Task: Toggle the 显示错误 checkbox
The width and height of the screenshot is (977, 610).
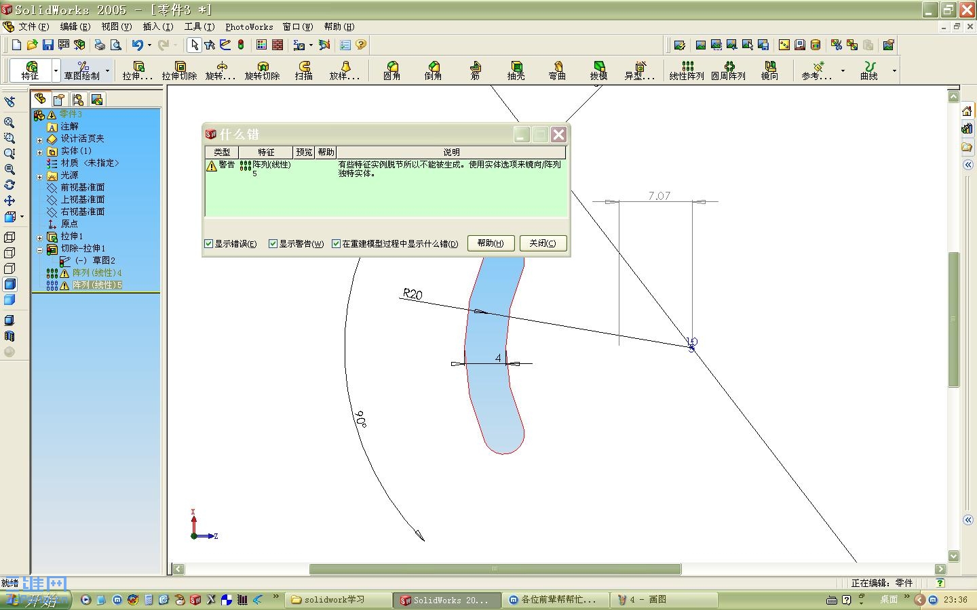Action: [x=209, y=244]
